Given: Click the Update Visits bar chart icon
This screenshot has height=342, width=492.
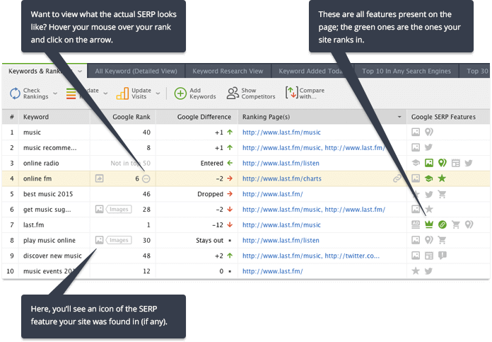Looking at the screenshot, I should pos(122,93).
